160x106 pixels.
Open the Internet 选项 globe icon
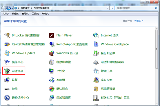tap(96, 35)
